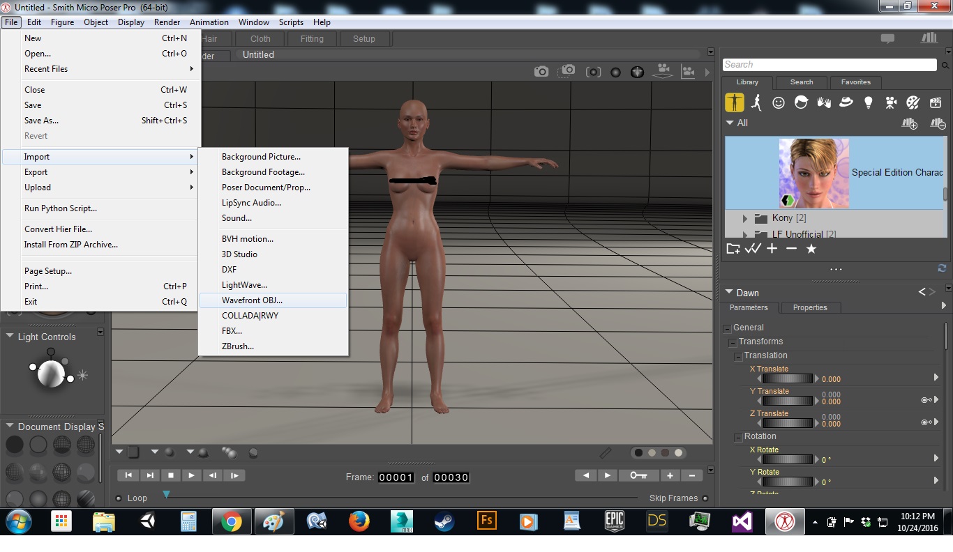Toggle the Skip Frames option
Viewport: 953px width, 552px height.
(x=705, y=498)
